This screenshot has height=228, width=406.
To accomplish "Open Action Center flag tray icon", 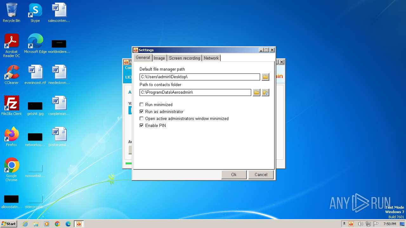I will (376, 224).
